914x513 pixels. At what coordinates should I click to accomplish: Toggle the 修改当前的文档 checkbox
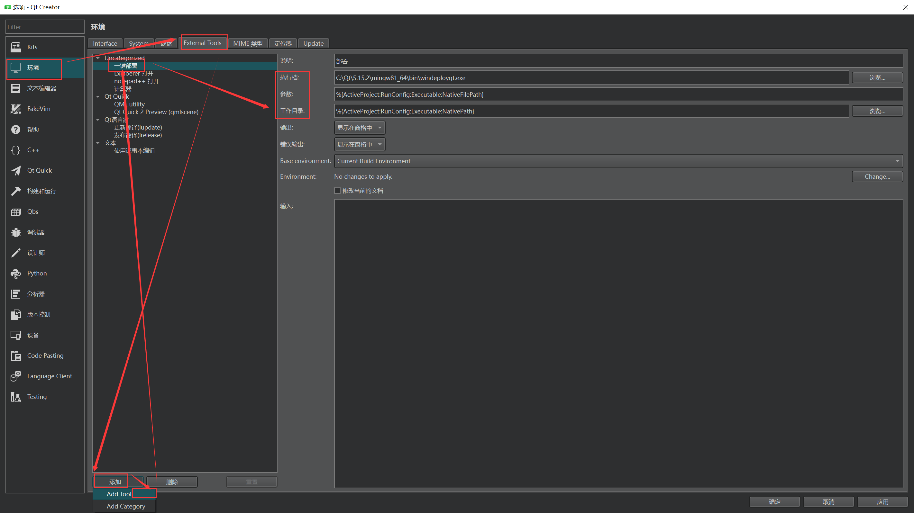pos(337,191)
